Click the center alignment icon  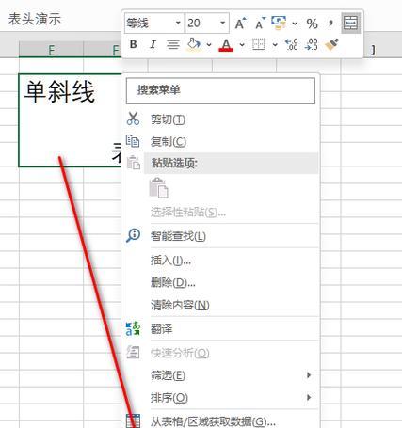[x=173, y=44]
